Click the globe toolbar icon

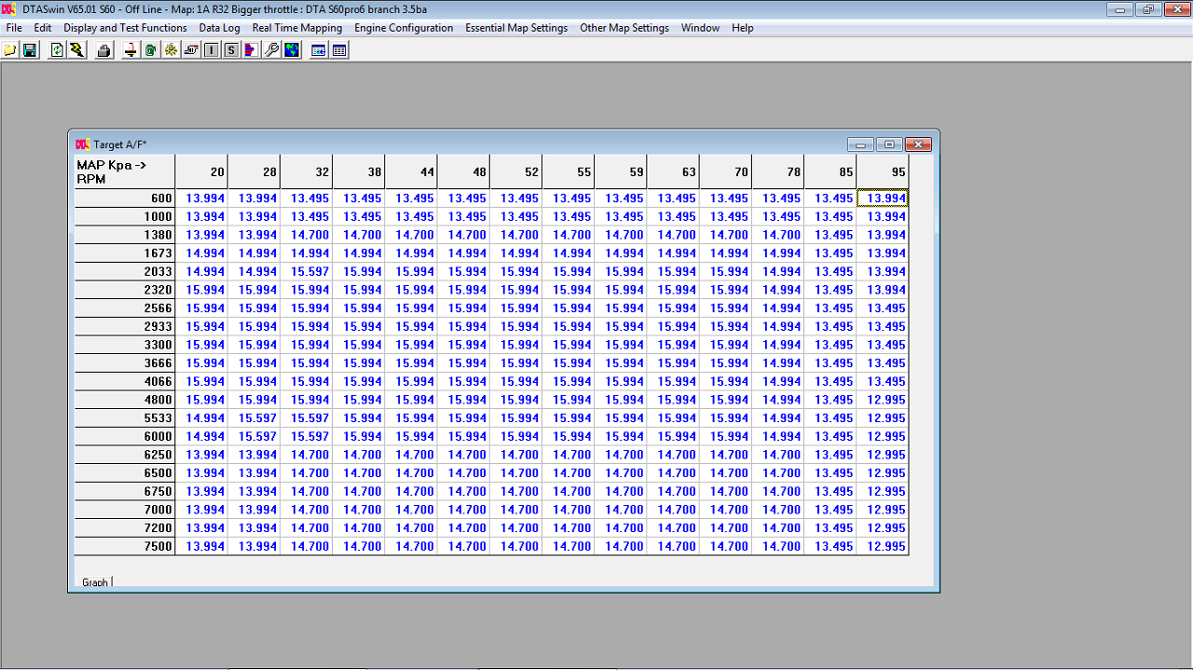292,50
